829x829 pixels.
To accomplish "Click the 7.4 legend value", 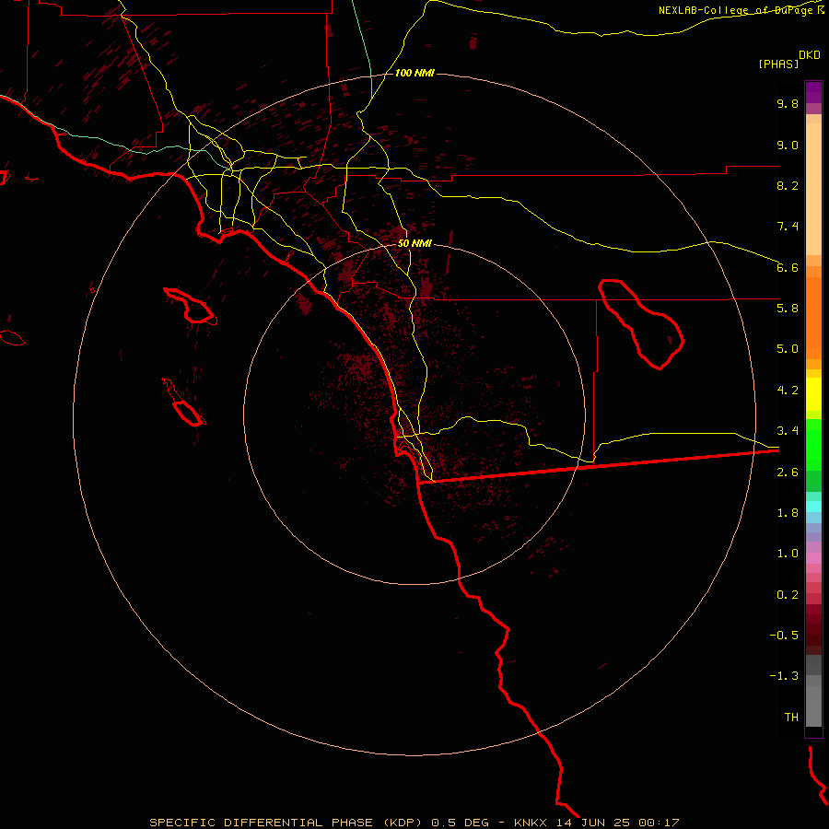I will (x=788, y=227).
